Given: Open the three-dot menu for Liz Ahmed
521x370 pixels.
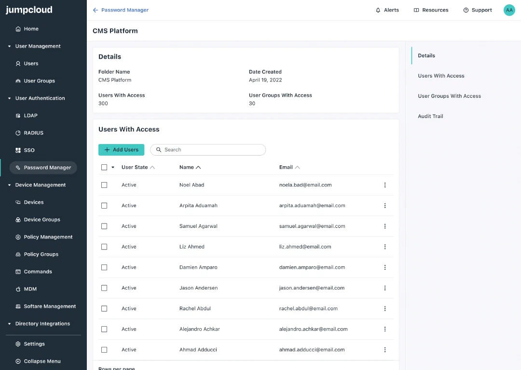Looking at the screenshot, I should click(385, 247).
